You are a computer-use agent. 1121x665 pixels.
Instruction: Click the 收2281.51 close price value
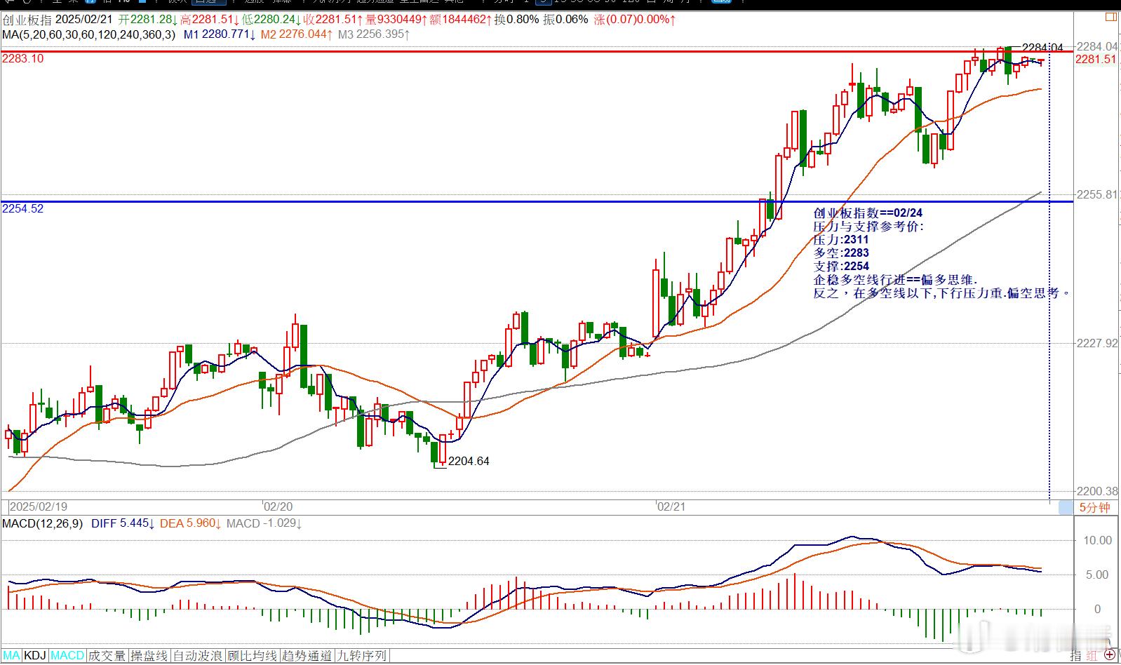pyautogui.click(x=334, y=20)
